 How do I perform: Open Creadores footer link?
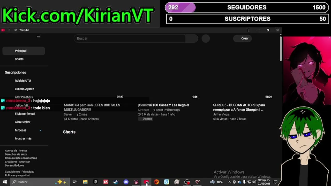point(11,162)
